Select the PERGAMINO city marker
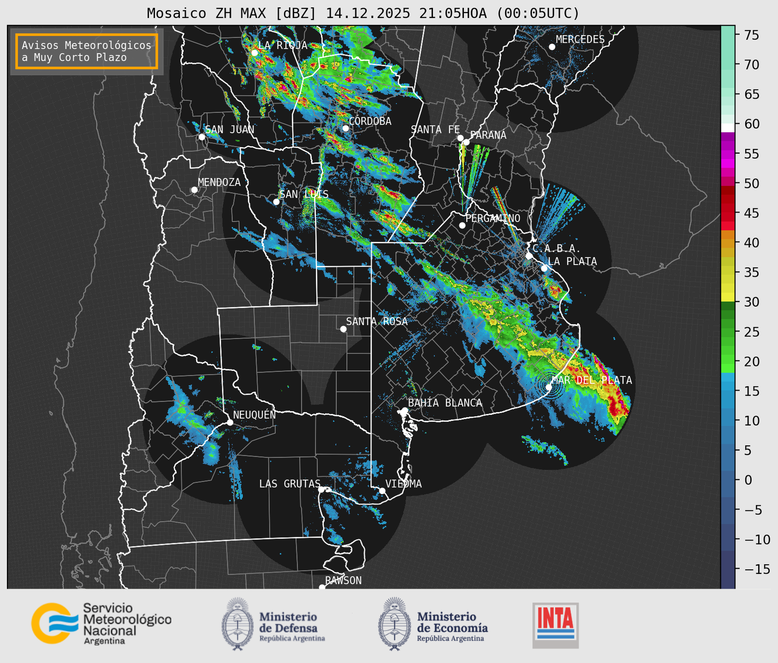This screenshot has width=778, height=663. [x=462, y=225]
